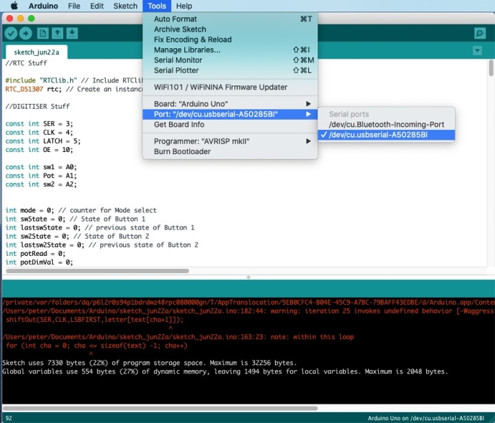This screenshot has width=495, height=423.
Task: Select the /dev/cu.Bluetooth-Incoming-Port serial port
Action: [x=387, y=124]
